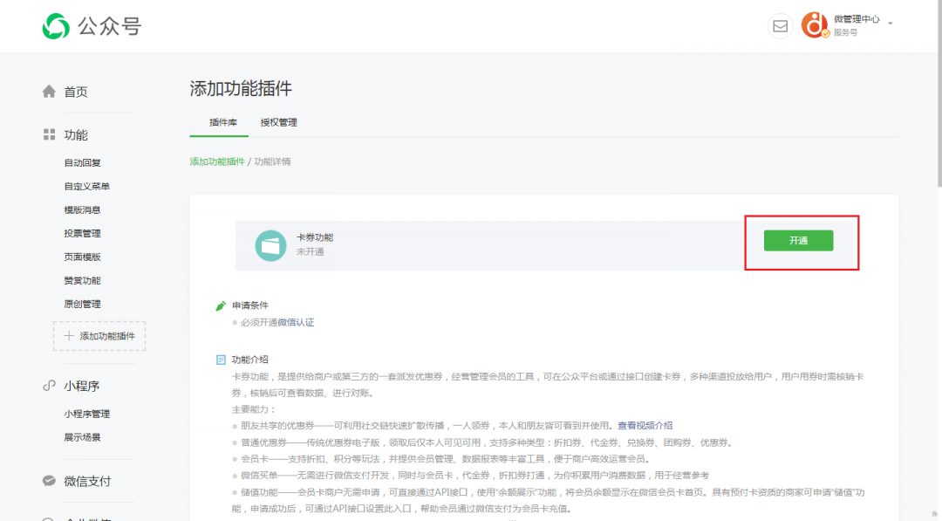Click the green 开通 button
Image resolution: width=942 pixels, height=521 pixels.
800,240
